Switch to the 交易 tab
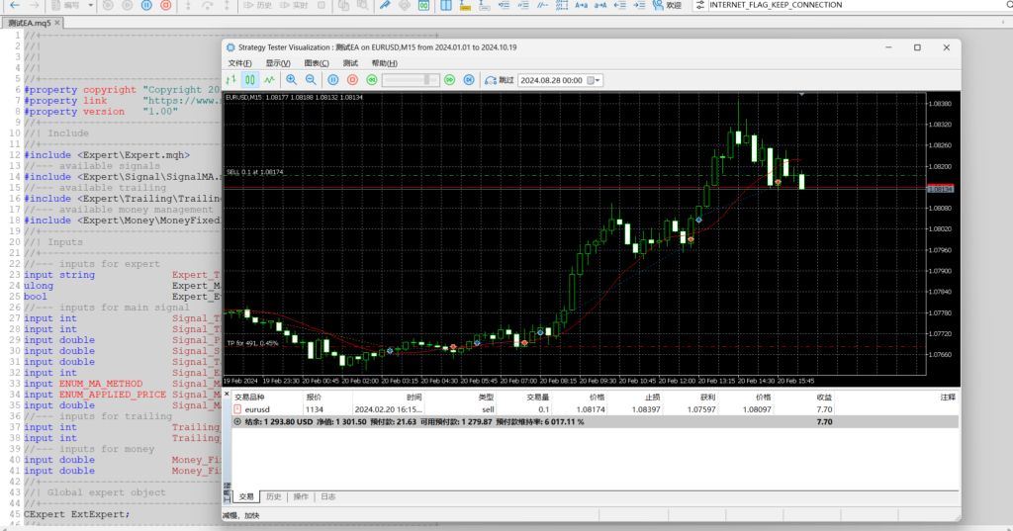 tap(246, 496)
